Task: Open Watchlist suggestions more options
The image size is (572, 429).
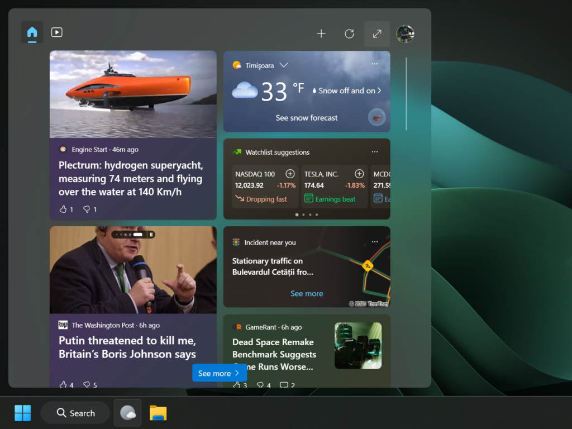Action: click(x=375, y=152)
